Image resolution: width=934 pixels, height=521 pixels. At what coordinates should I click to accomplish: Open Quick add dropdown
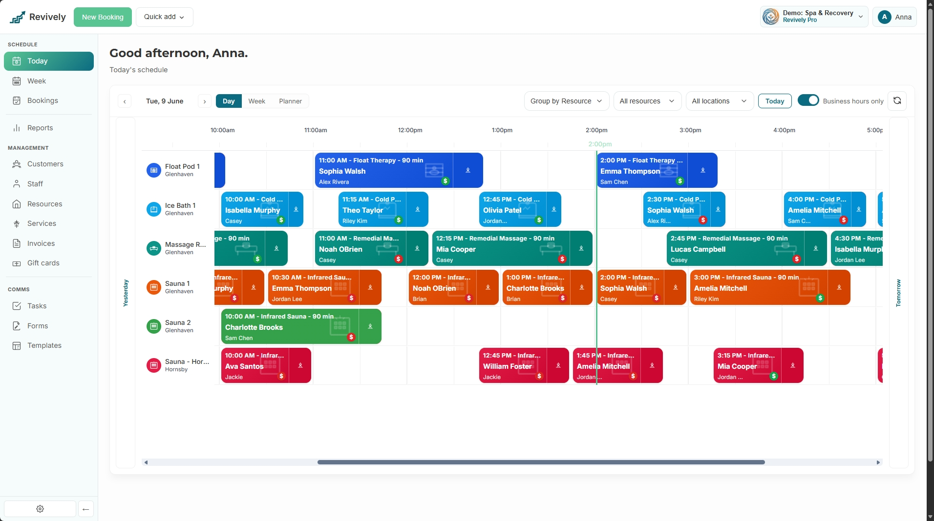(165, 17)
